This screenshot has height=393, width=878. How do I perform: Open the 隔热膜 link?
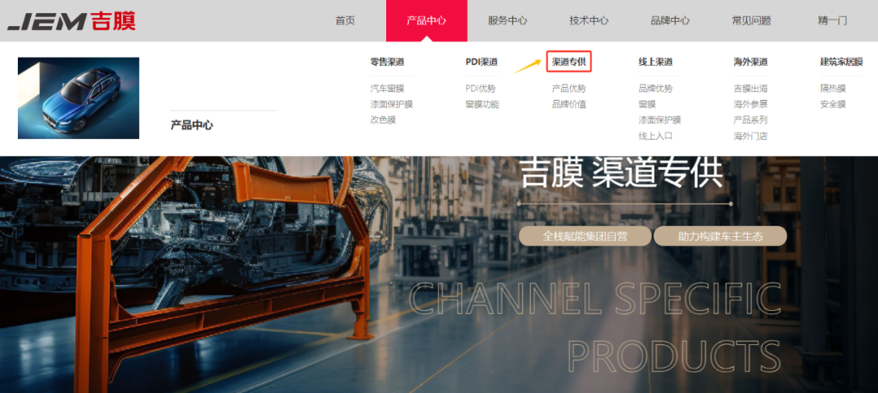pos(833,89)
